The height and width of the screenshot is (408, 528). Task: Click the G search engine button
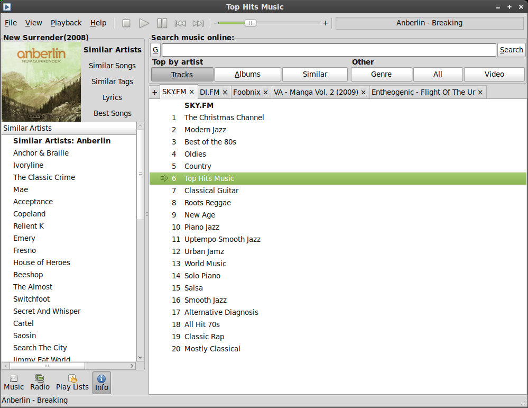[155, 50]
